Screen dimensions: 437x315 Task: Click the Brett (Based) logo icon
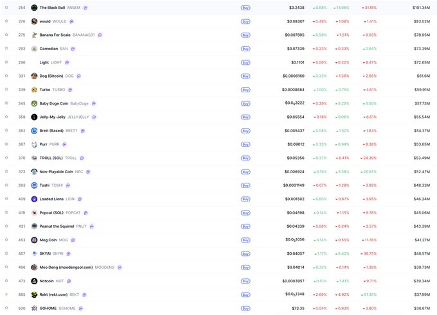click(x=34, y=131)
